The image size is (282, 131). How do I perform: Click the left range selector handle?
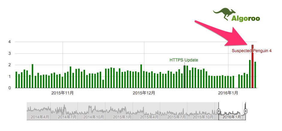click(x=219, y=111)
